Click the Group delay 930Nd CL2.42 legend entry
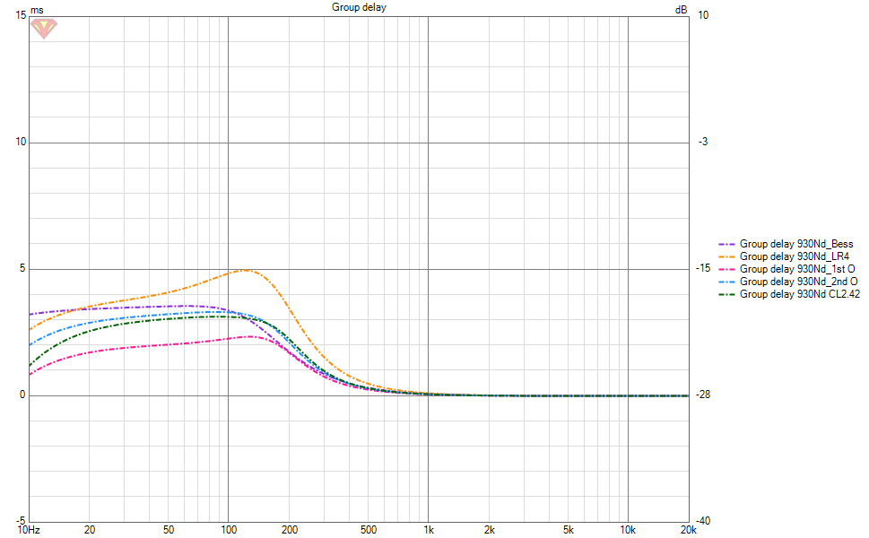Image resolution: width=869 pixels, height=538 pixels. click(788, 294)
